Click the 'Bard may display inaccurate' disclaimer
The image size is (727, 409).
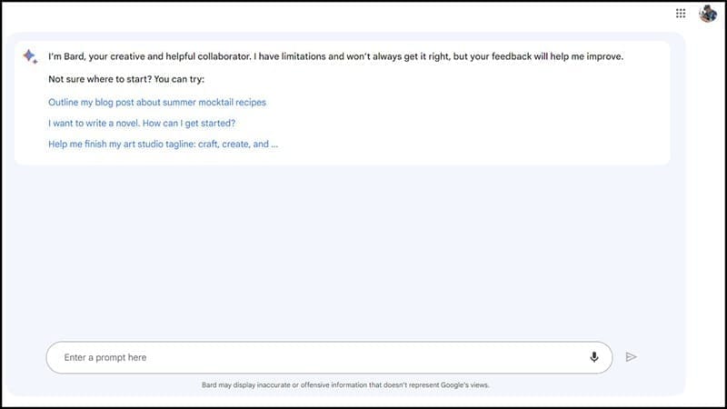(x=345, y=384)
